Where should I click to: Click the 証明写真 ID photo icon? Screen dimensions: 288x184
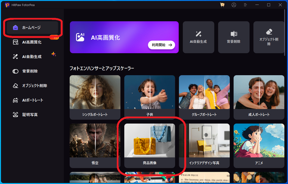pyautogui.click(x=16, y=114)
